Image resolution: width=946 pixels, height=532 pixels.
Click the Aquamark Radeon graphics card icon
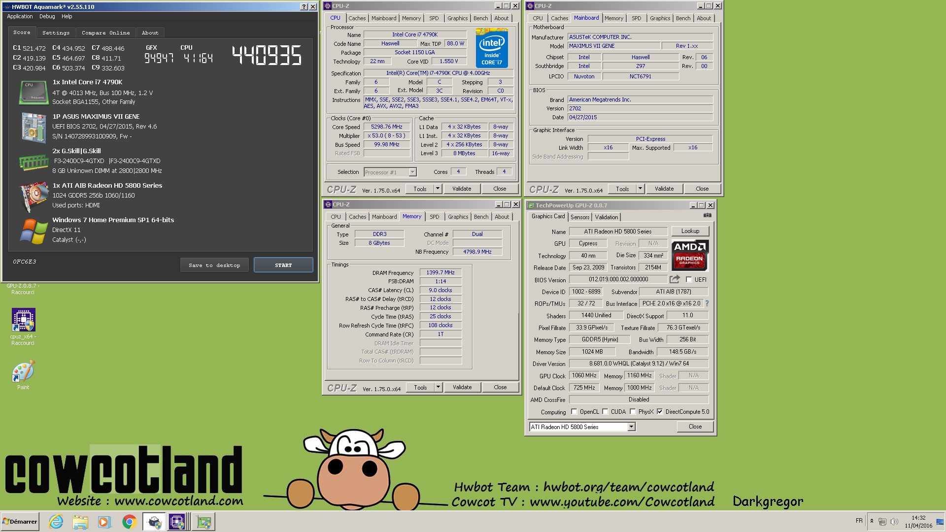tap(34, 196)
